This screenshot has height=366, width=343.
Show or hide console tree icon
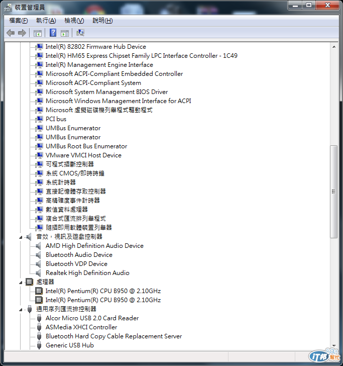[38, 33]
